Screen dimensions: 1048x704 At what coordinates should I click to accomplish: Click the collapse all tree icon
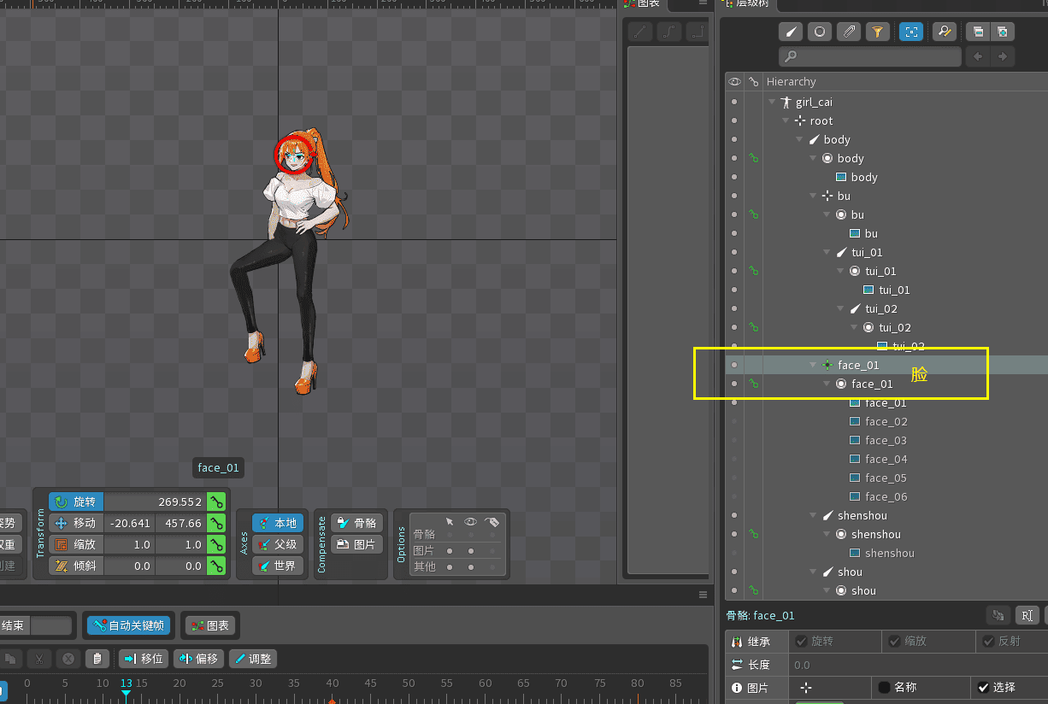tap(977, 32)
